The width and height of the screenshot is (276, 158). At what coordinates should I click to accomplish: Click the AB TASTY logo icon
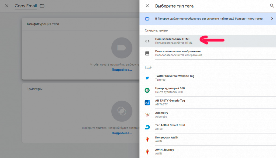(x=147, y=102)
